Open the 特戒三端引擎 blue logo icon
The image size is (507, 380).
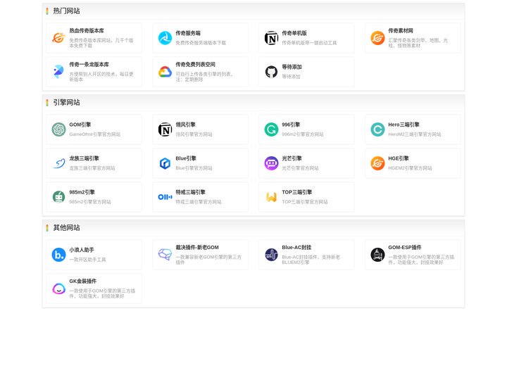point(165,197)
